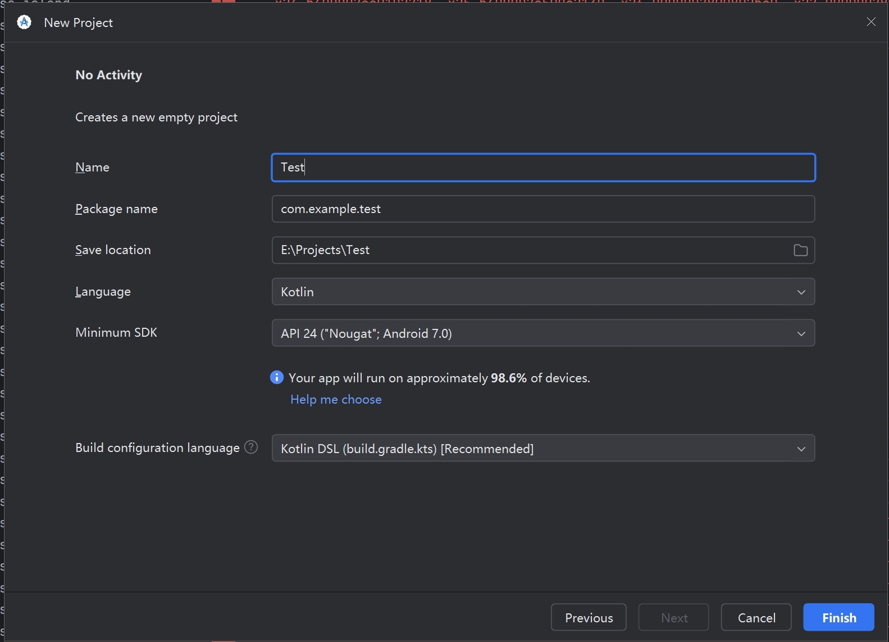Click the Build configuration language label

click(157, 448)
